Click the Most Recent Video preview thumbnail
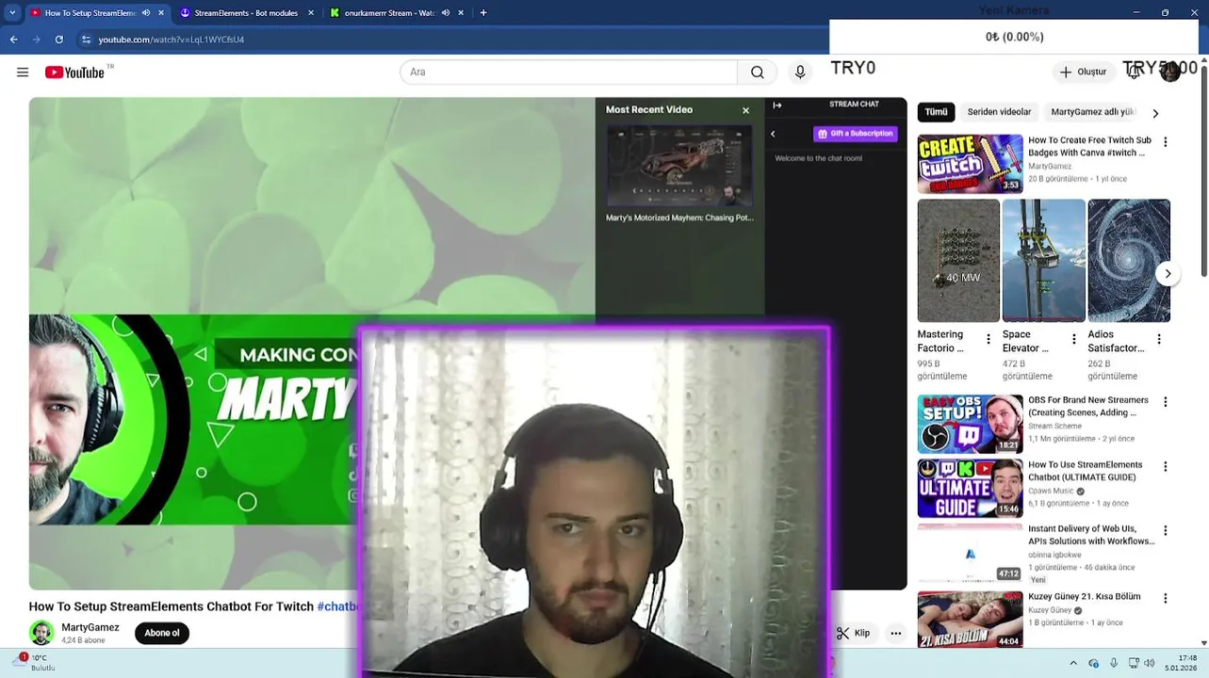Viewport: 1209px width, 678px height. (x=679, y=166)
